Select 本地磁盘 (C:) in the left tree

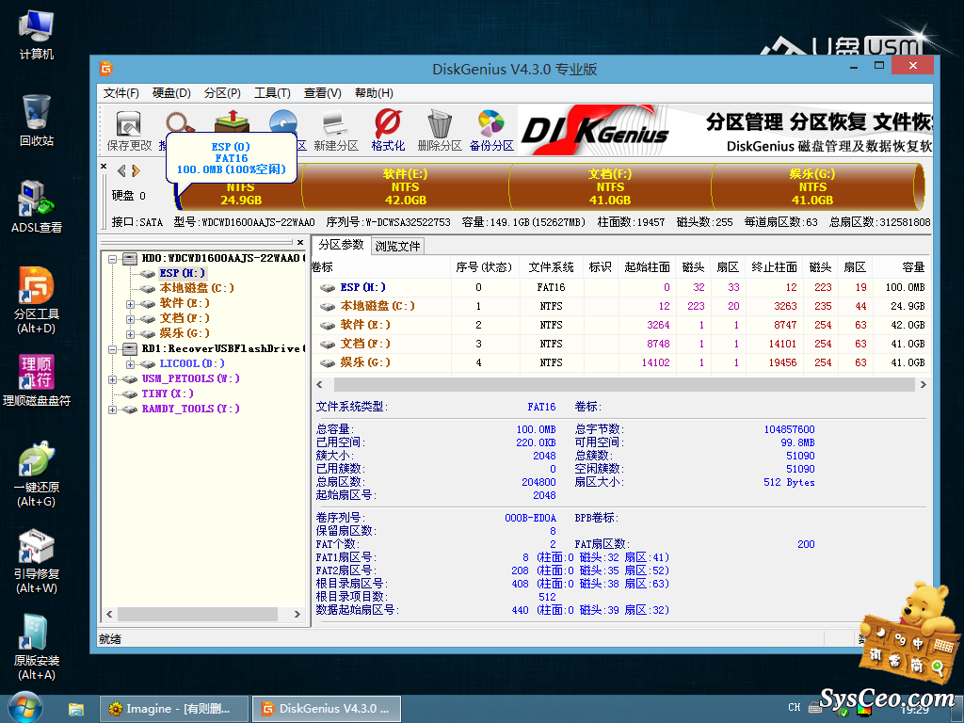[197, 288]
